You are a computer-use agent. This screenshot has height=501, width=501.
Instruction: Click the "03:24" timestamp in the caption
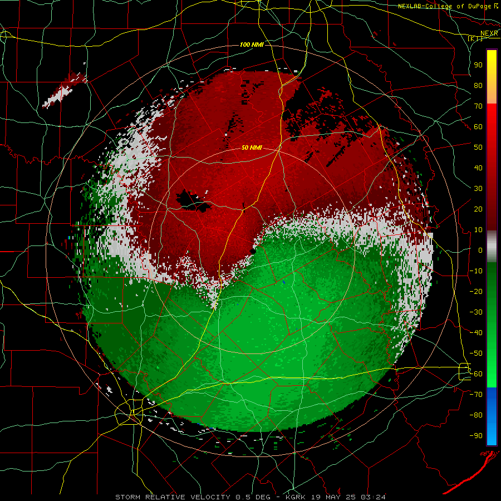point(373,497)
